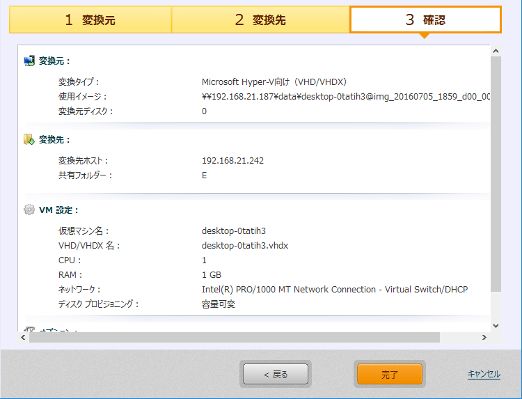522x399 pixels.
Task: Click the vertical scrollbar up arrow
Action: [x=496, y=51]
